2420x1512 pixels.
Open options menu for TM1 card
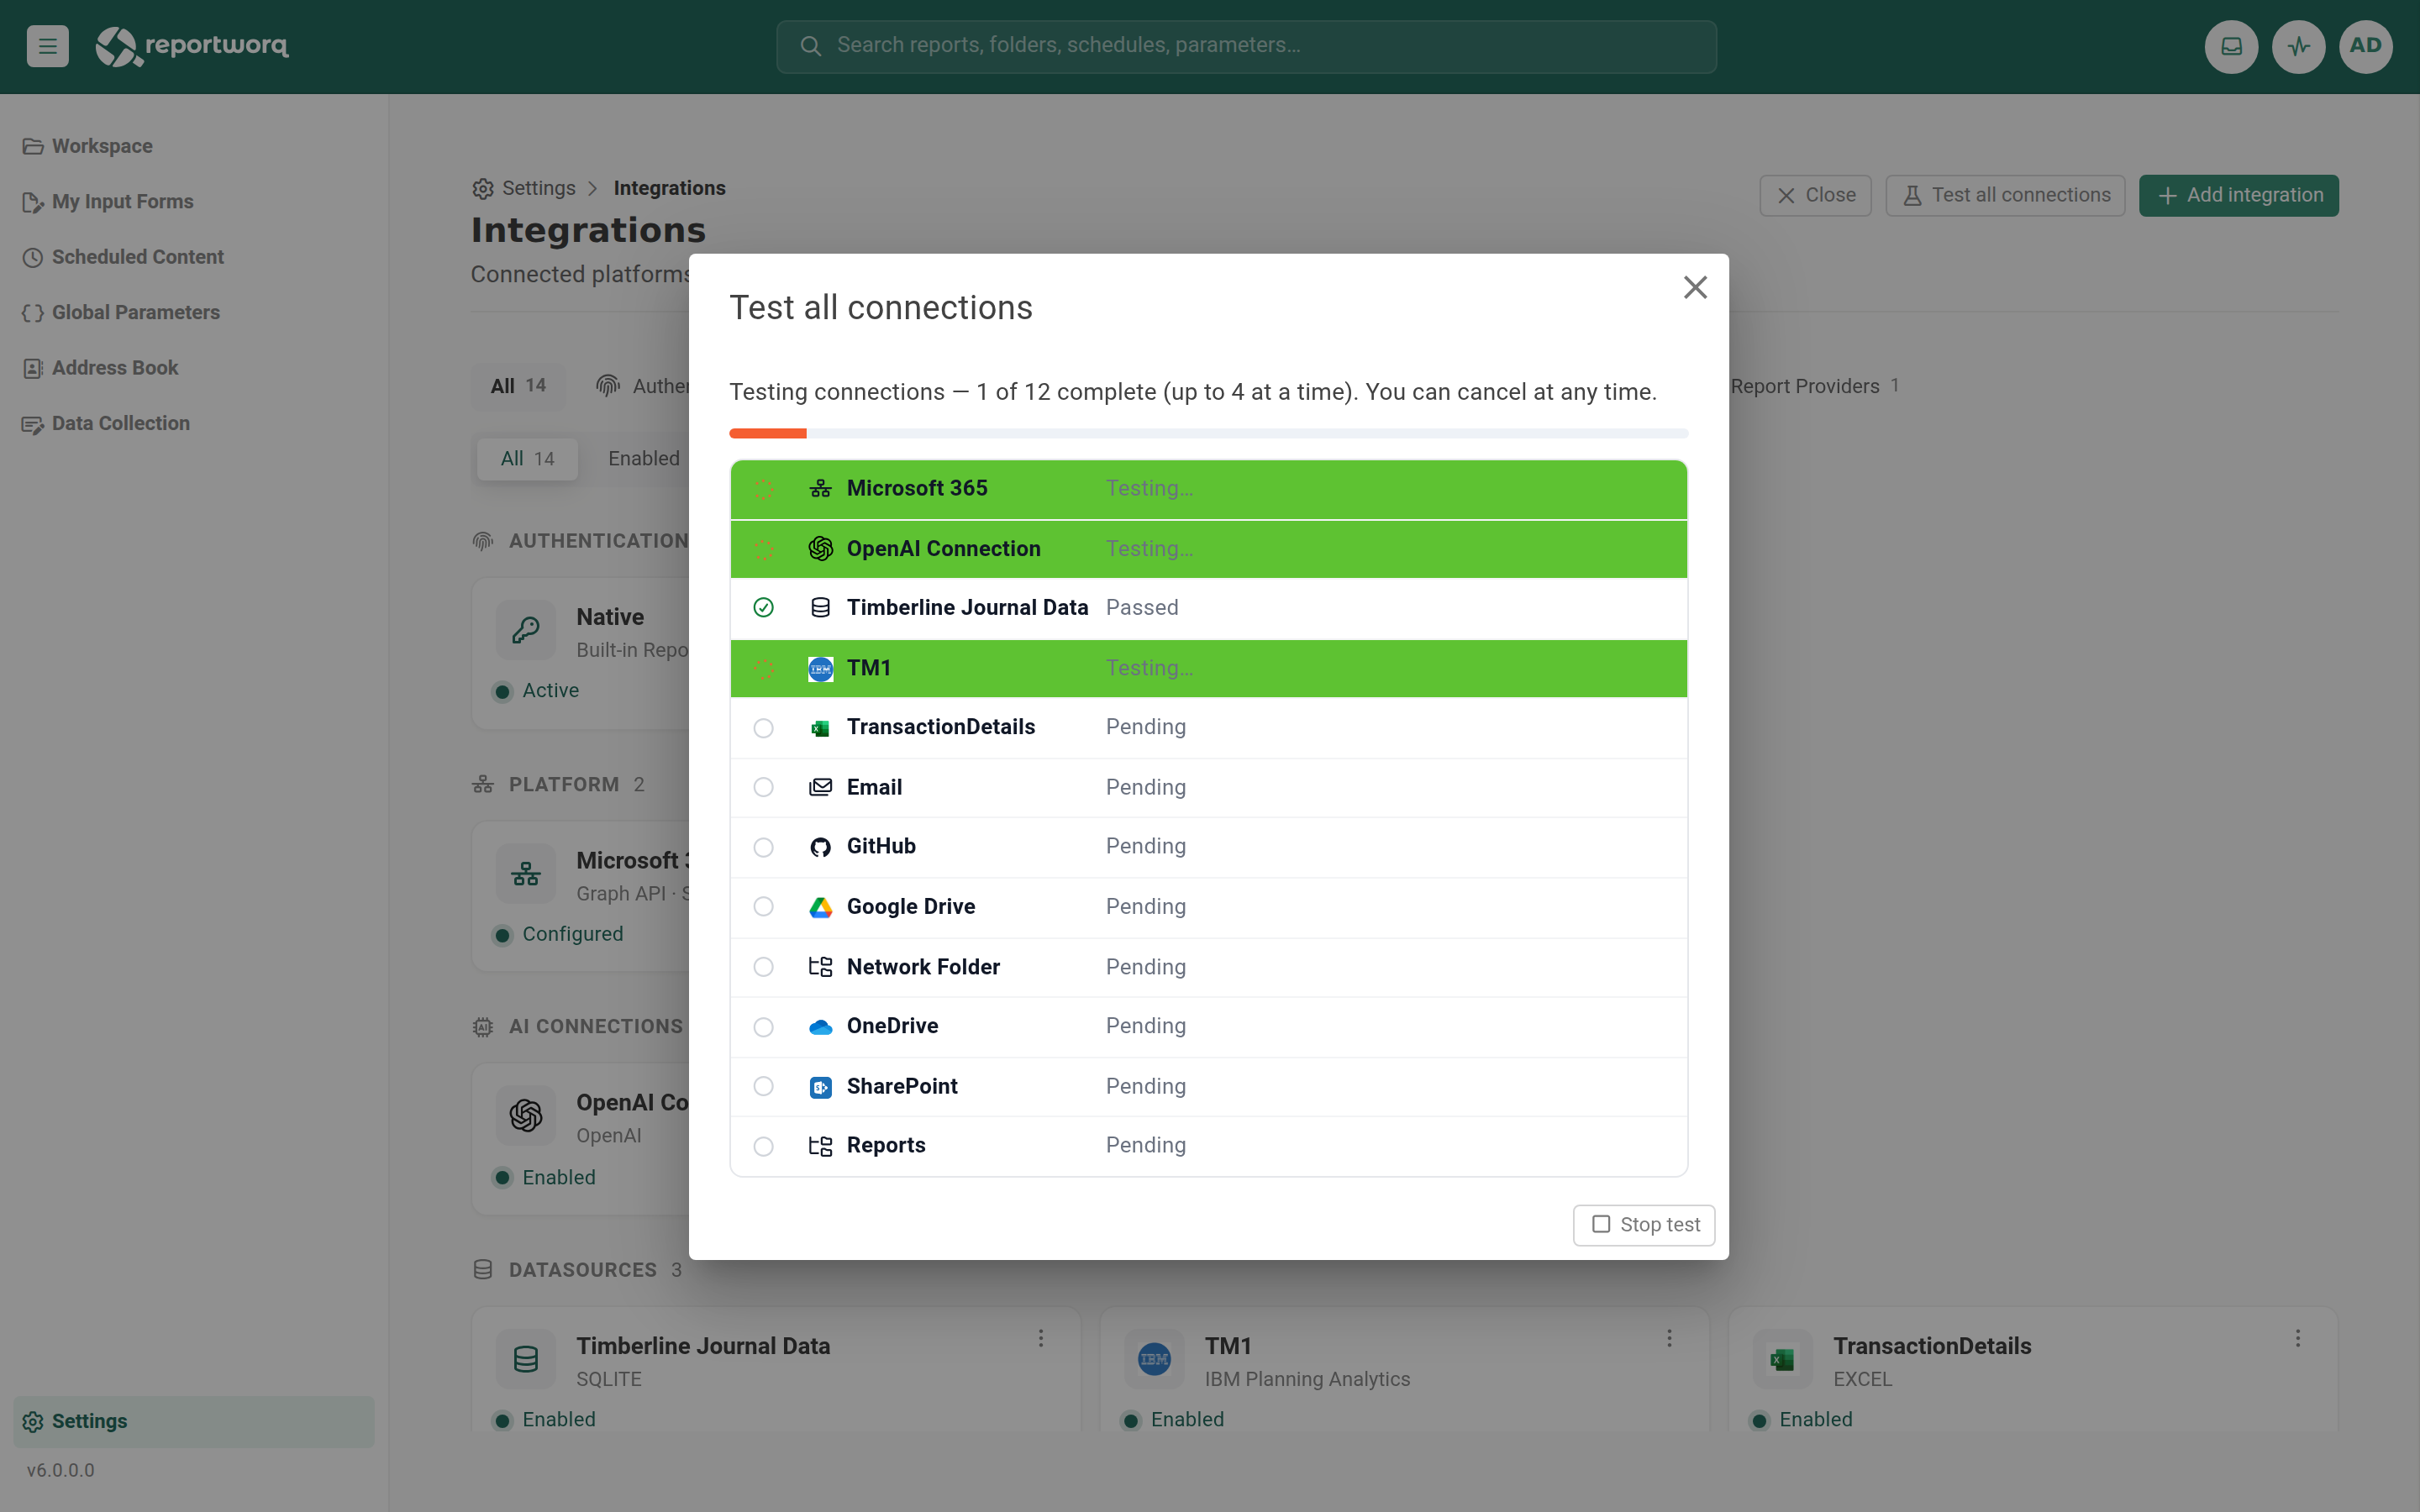pyautogui.click(x=1669, y=1338)
